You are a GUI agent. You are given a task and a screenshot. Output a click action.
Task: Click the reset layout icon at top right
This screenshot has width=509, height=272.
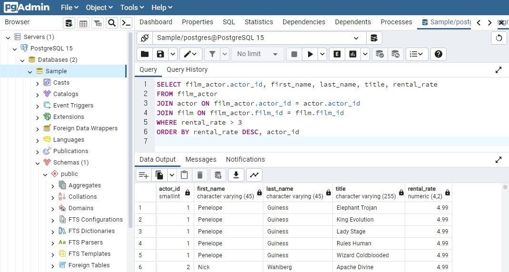click(499, 38)
